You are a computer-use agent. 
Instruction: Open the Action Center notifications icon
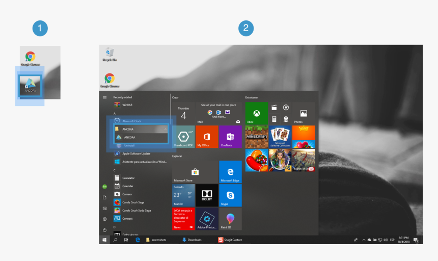[416, 240]
